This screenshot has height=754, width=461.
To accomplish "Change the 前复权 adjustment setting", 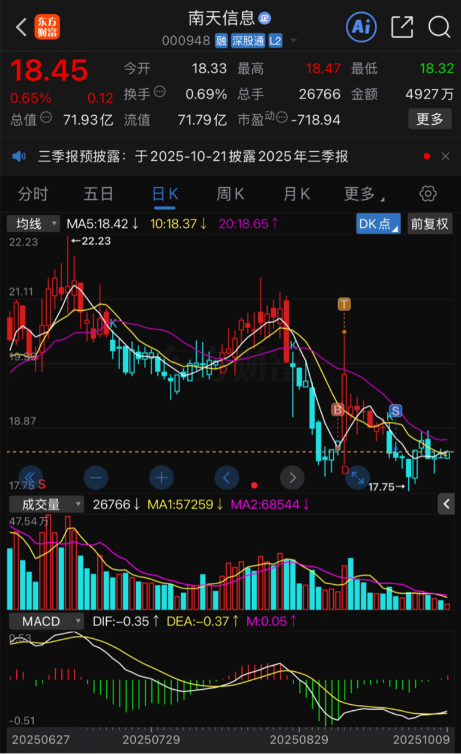I will tap(429, 224).
